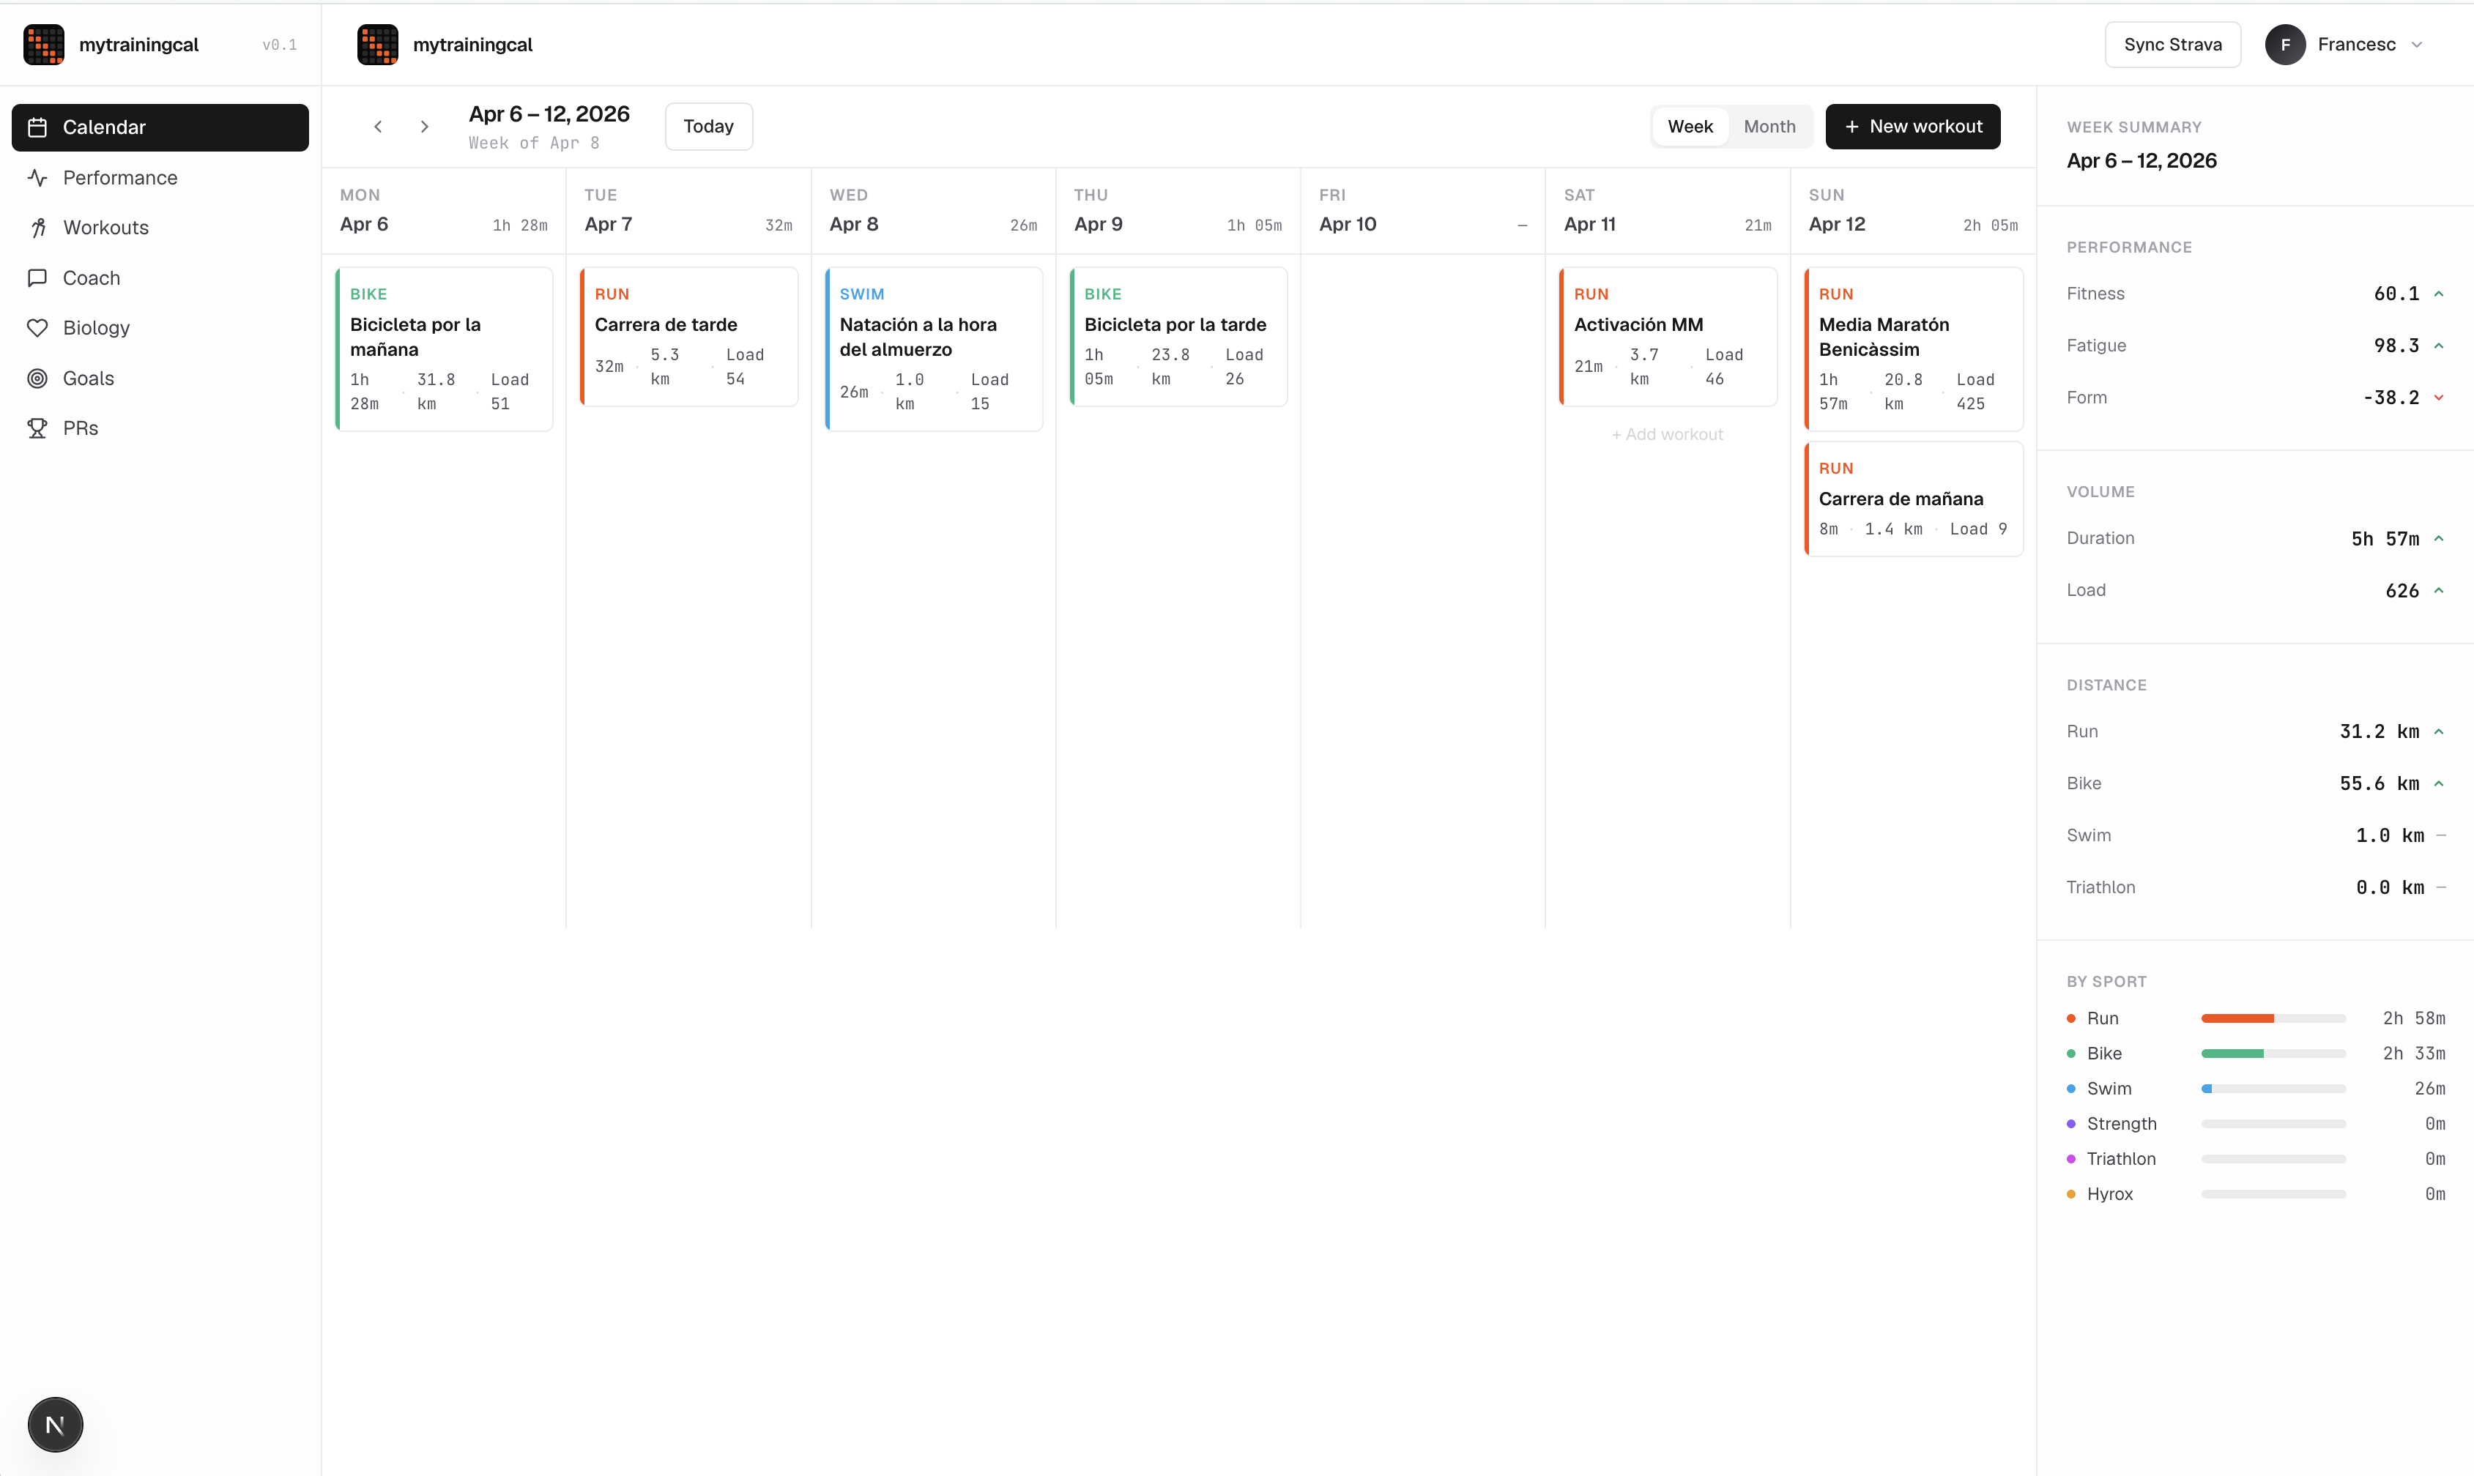Click the mytrainingcal logo in the top header
The width and height of the screenshot is (2474, 1476).
tap(378, 45)
